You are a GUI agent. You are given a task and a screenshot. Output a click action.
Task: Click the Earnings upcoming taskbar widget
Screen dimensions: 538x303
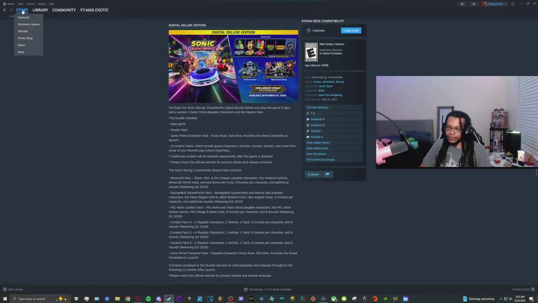(478, 299)
